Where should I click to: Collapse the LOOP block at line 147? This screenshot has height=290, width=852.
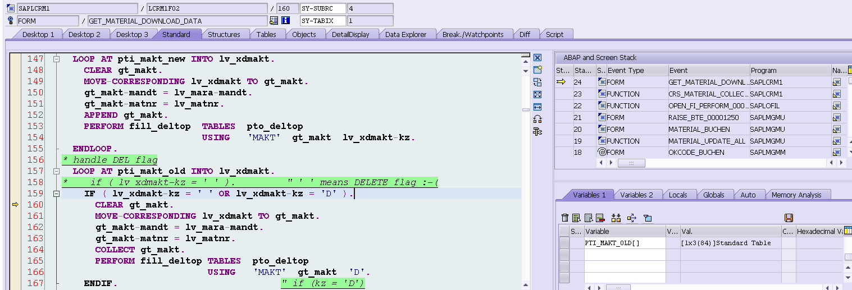[56, 59]
